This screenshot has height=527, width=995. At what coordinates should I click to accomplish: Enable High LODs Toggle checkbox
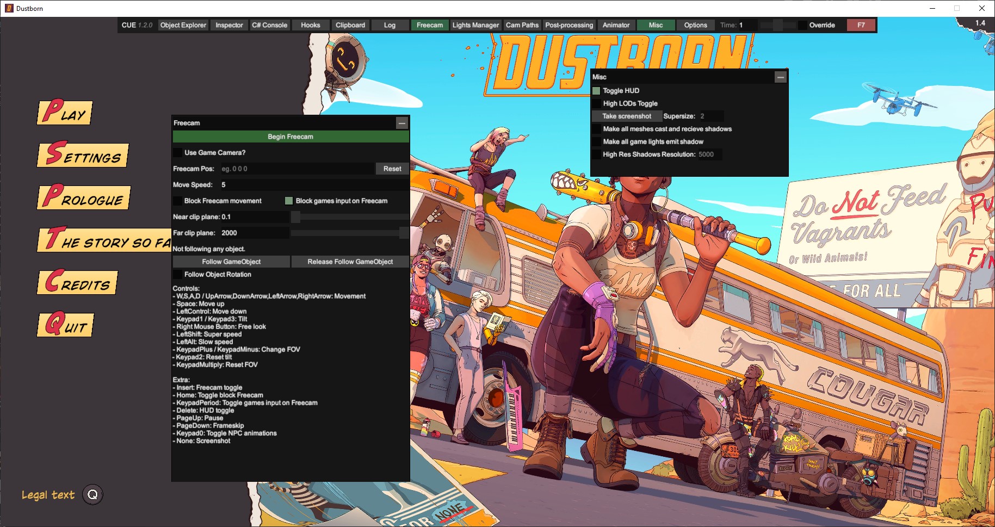596,103
